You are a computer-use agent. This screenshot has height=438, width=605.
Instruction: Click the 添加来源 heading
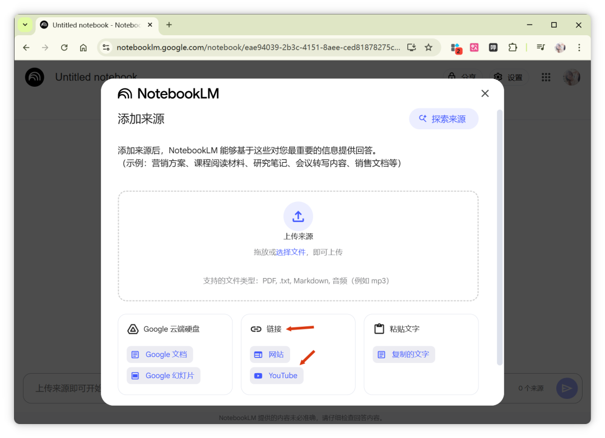point(141,119)
